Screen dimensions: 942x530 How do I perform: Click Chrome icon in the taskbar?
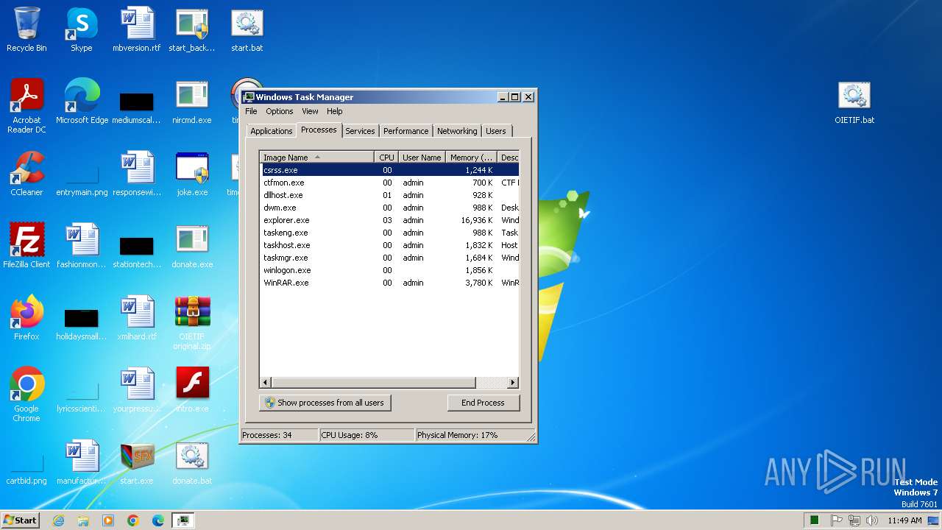click(x=133, y=520)
